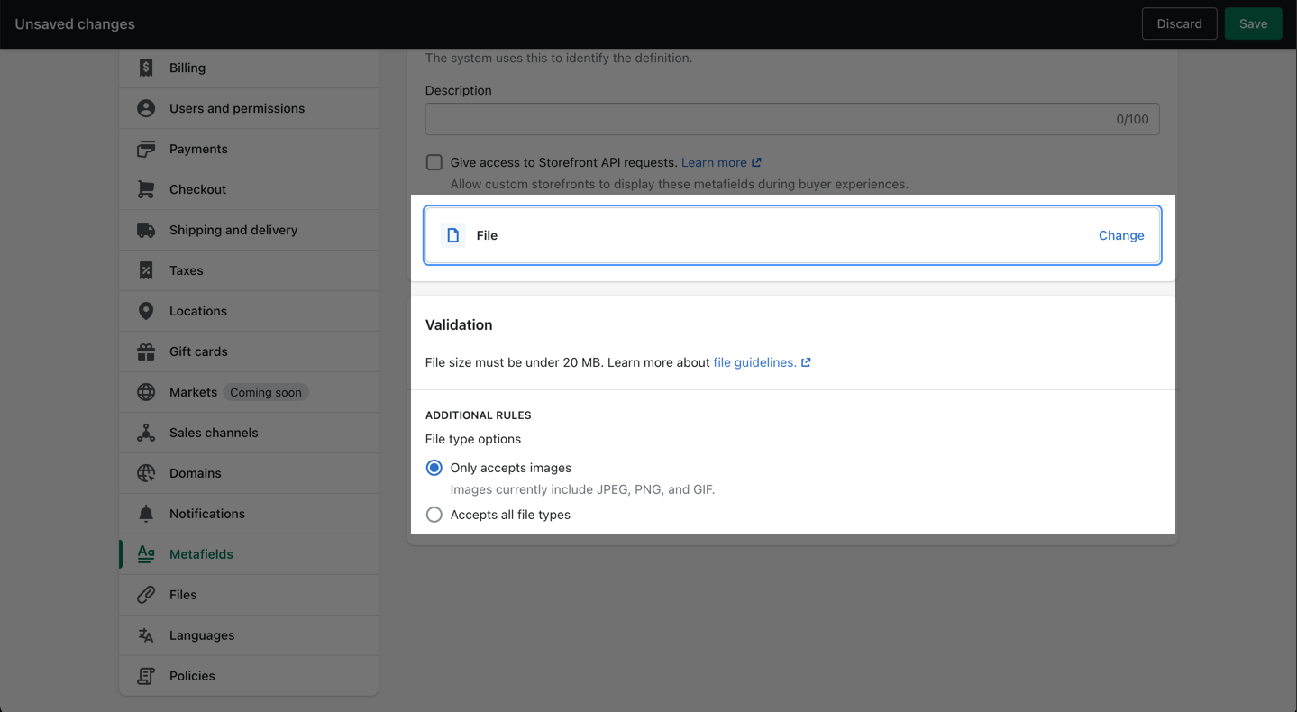Click the Gift cards present icon
This screenshot has height=712, width=1297.
coord(146,351)
